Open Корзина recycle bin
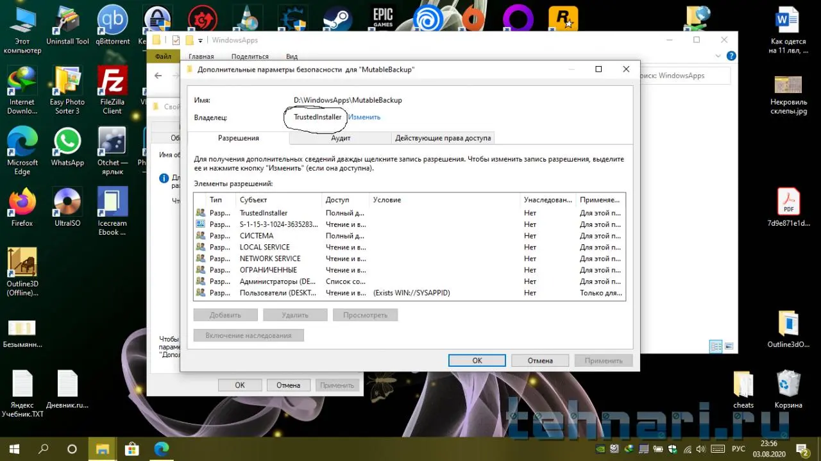The height and width of the screenshot is (461, 821). pyautogui.click(x=788, y=389)
